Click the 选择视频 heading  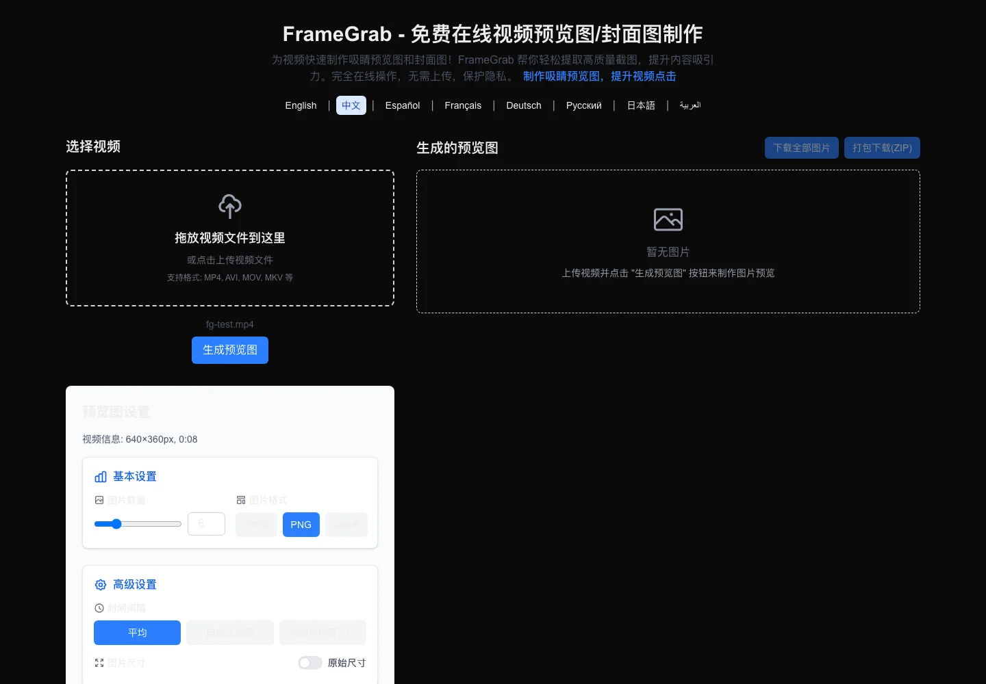(93, 146)
